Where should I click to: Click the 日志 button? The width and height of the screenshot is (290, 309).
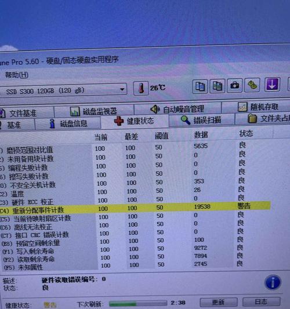click(x=261, y=301)
